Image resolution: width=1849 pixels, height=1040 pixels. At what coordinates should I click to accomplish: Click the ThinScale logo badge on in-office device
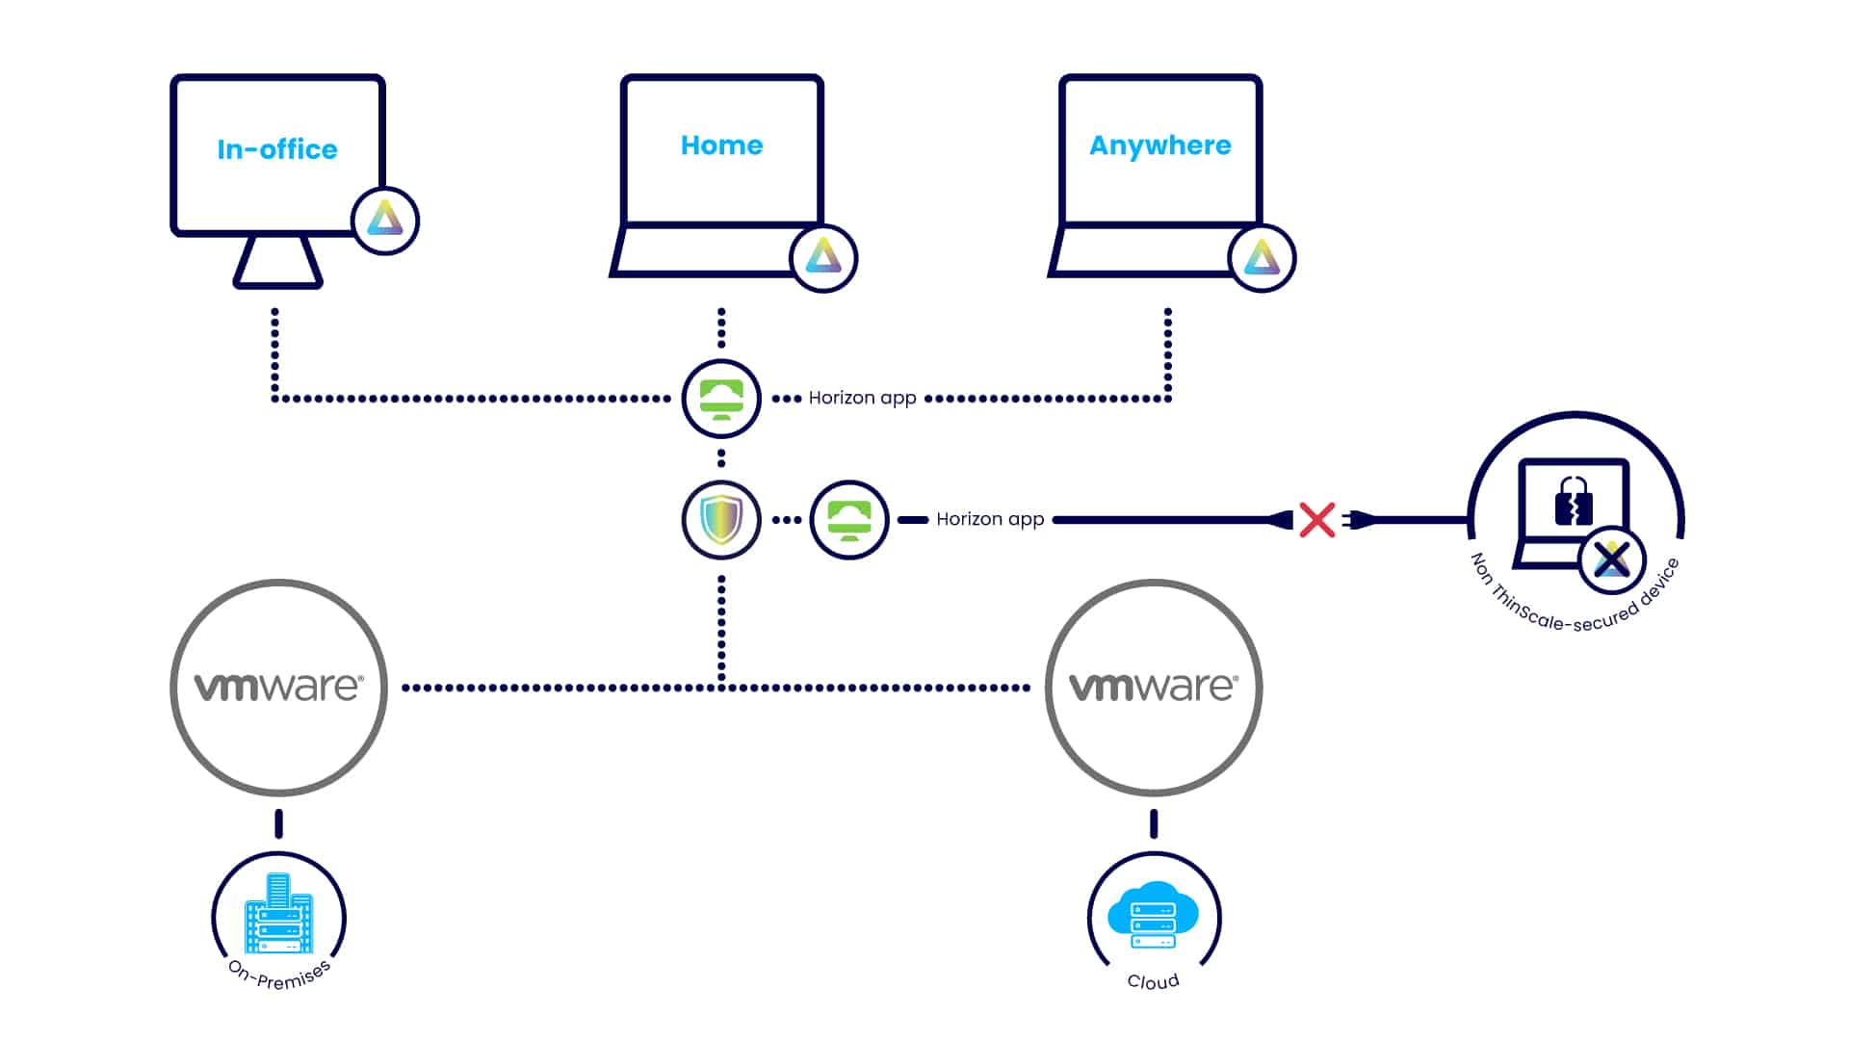[x=381, y=222]
